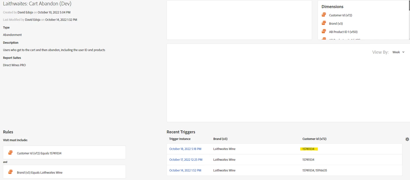Click the Customer Id (v72) dimension icon
The image size is (410, 180).
(324, 15)
